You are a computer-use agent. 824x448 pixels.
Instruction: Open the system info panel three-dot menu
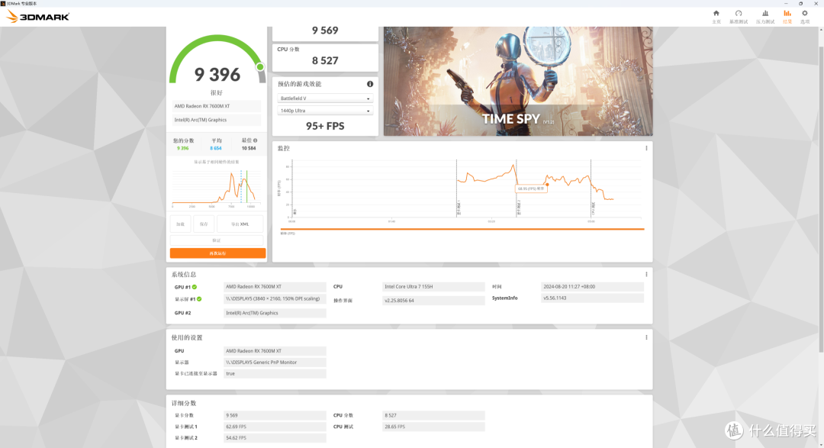pyautogui.click(x=646, y=274)
